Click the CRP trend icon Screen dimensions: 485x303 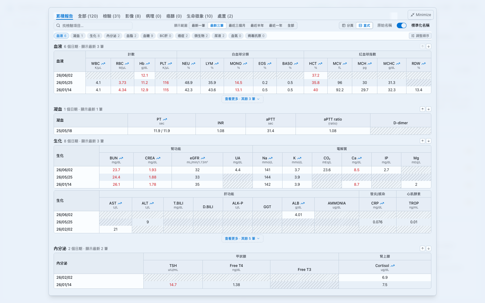(x=382, y=203)
